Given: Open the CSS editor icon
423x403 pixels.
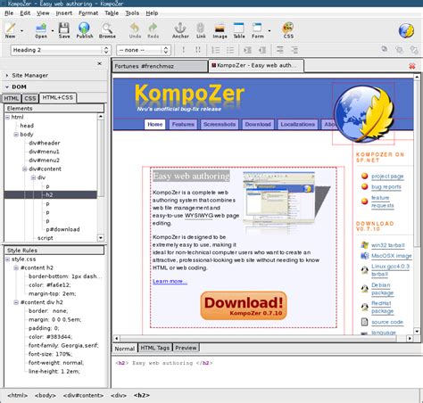Looking at the screenshot, I should point(288,30).
